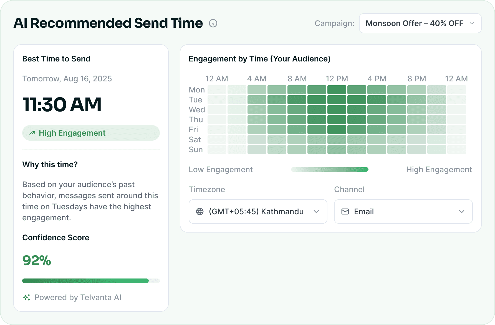The image size is (495, 325).
Task: Click the engagement legend gradient bar
Action: point(330,169)
